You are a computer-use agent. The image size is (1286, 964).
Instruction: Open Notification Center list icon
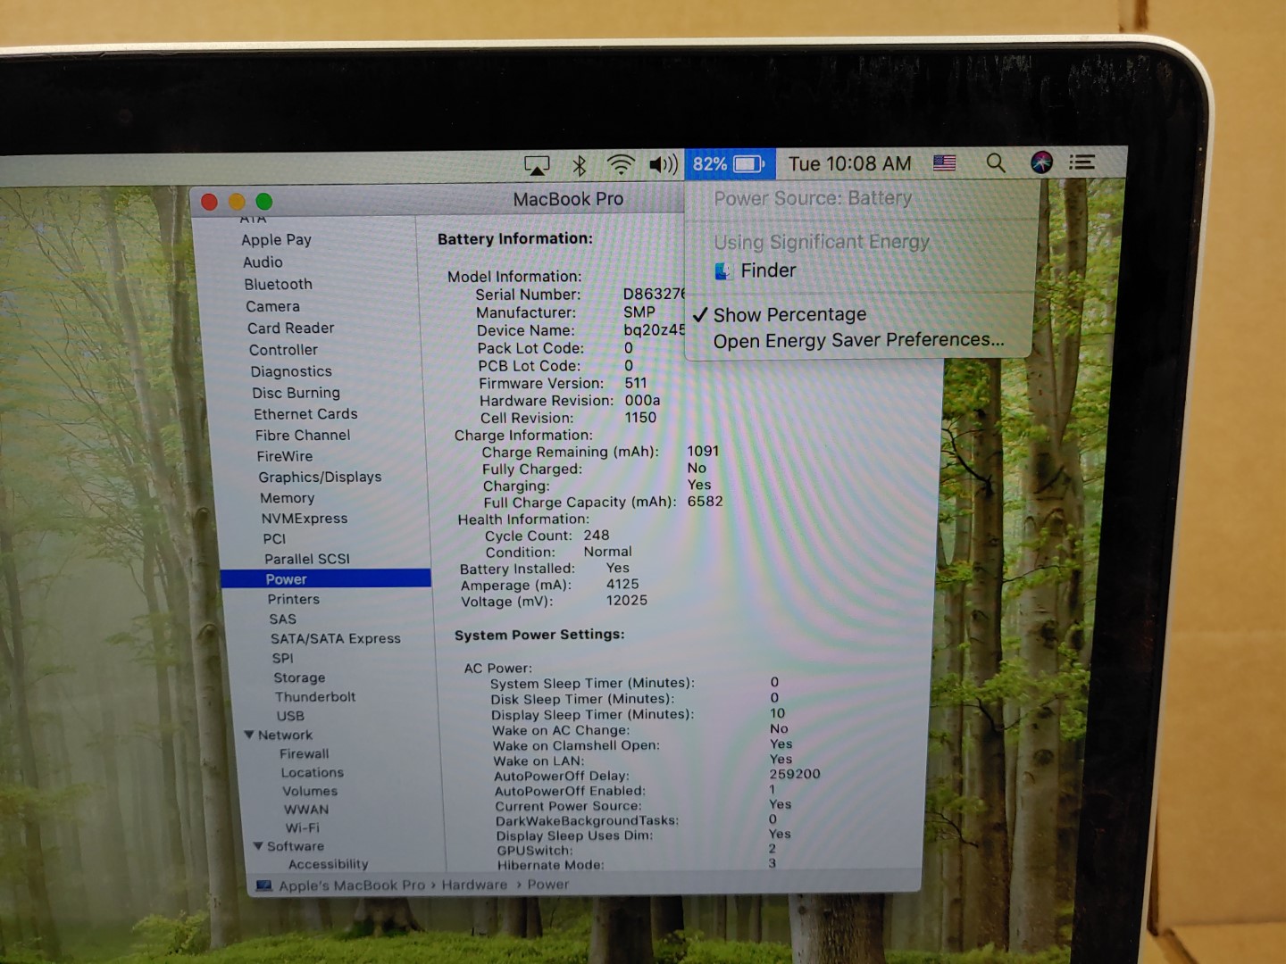tap(1082, 162)
